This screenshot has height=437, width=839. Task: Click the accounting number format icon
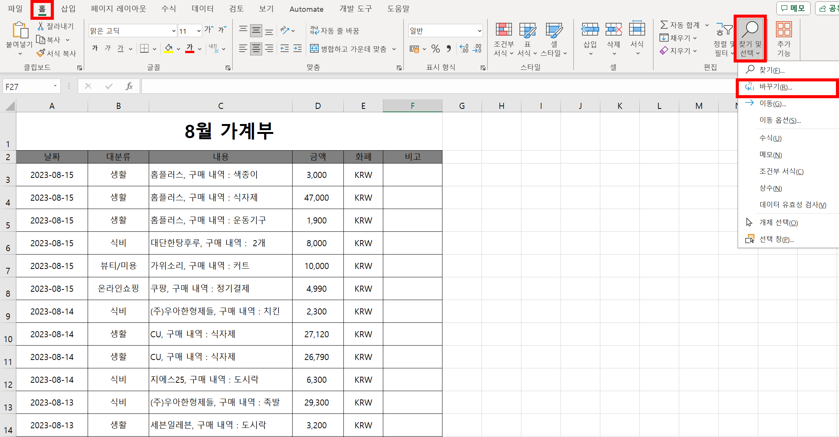click(414, 49)
